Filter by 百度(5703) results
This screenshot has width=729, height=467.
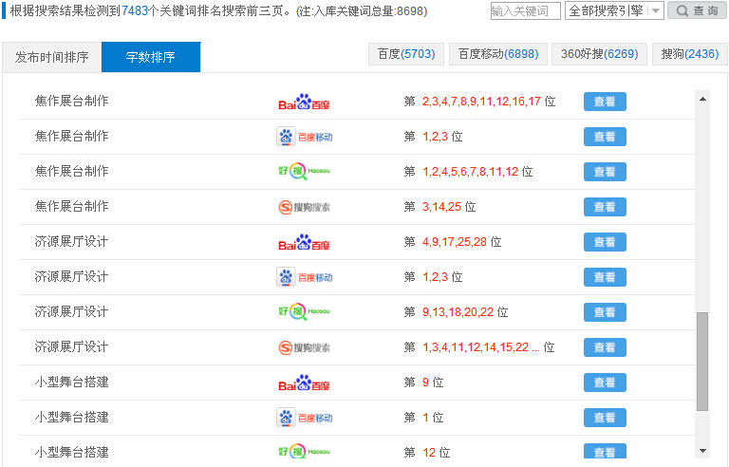[x=406, y=54]
